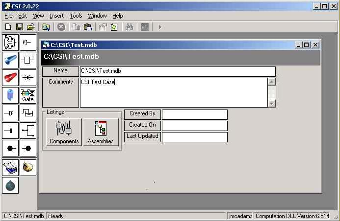Click the New file toolbar icon
Screen dimensions: 340x221
click(8, 27)
